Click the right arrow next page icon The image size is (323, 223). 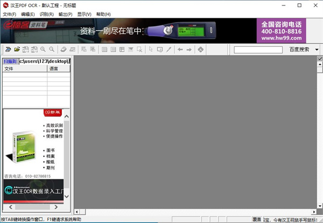coord(189,50)
